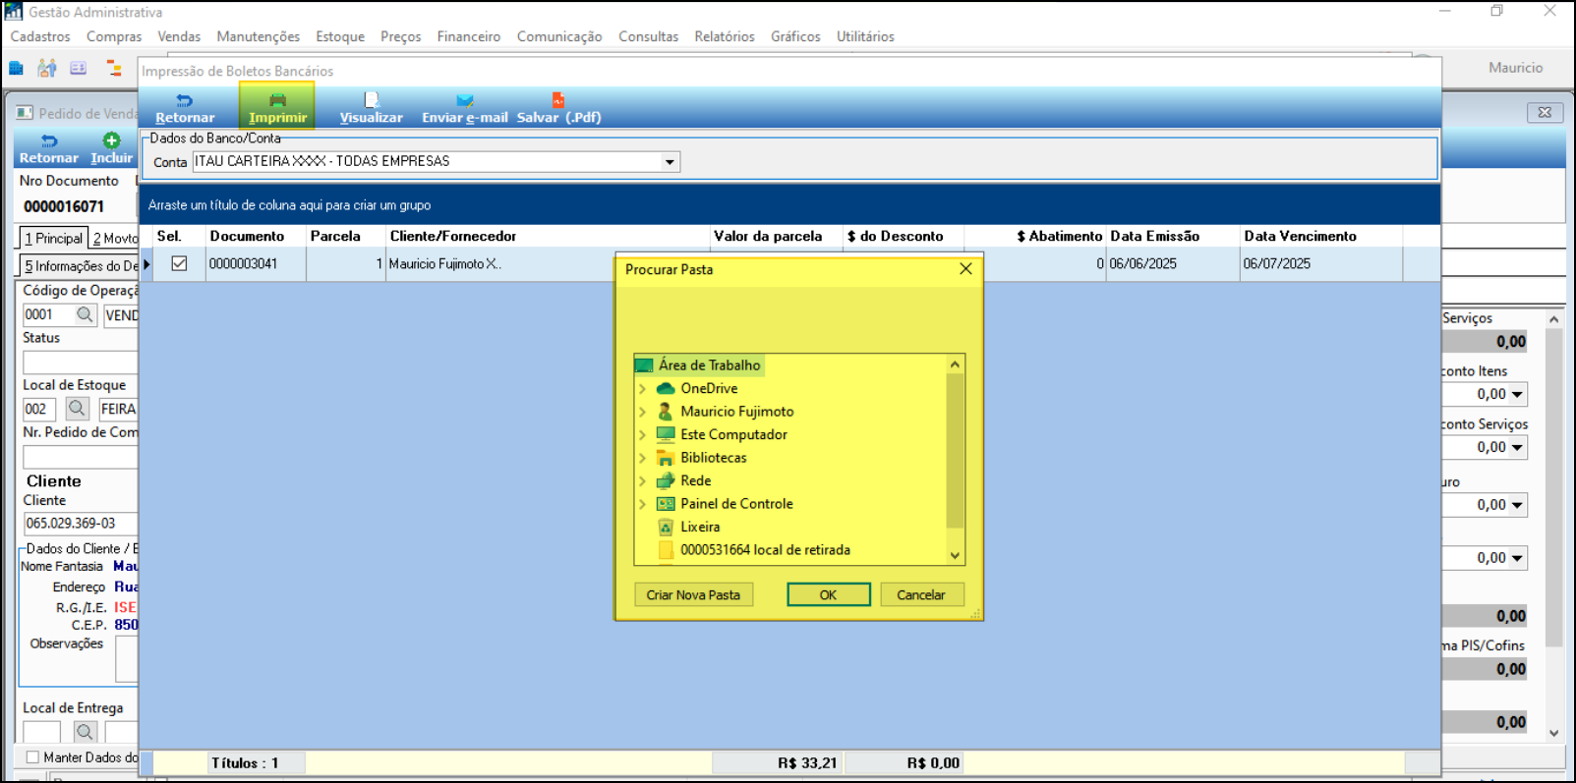Image resolution: width=1576 pixels, height=783 pixels.
Task: Click the Visualizar preview icon
Action: [371, 100]
